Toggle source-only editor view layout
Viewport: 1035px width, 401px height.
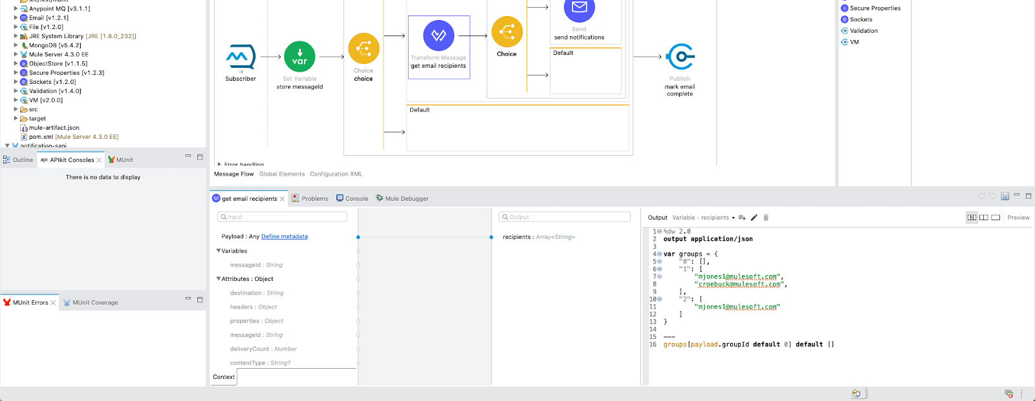pyautogui.click(x=996, y=218)
